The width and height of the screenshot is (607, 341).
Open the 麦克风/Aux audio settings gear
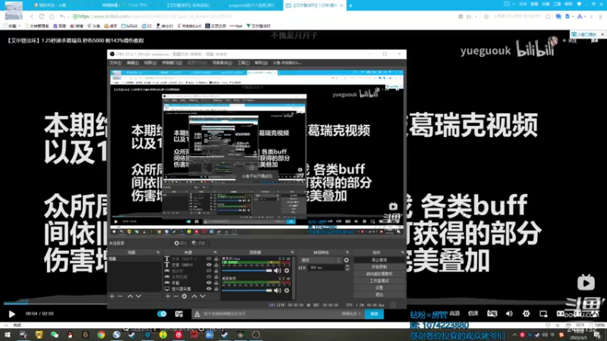[287, 271]
